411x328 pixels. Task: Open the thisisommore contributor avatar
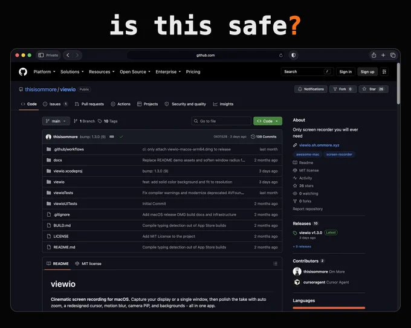(x=297, y=271)
